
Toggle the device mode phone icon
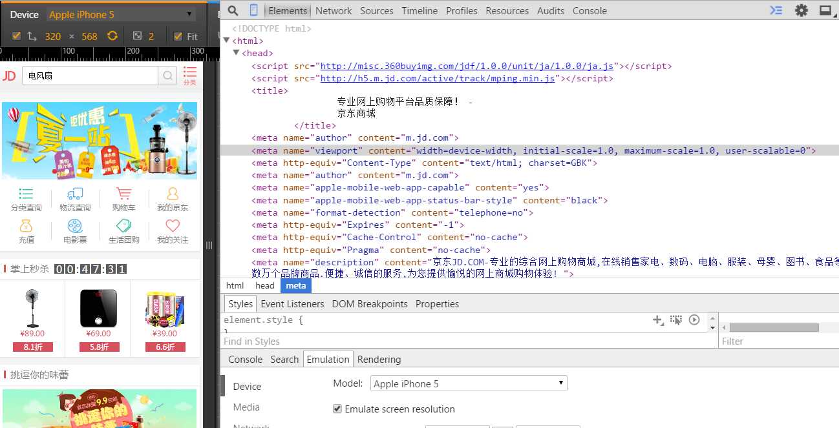[x=254, y=10]
